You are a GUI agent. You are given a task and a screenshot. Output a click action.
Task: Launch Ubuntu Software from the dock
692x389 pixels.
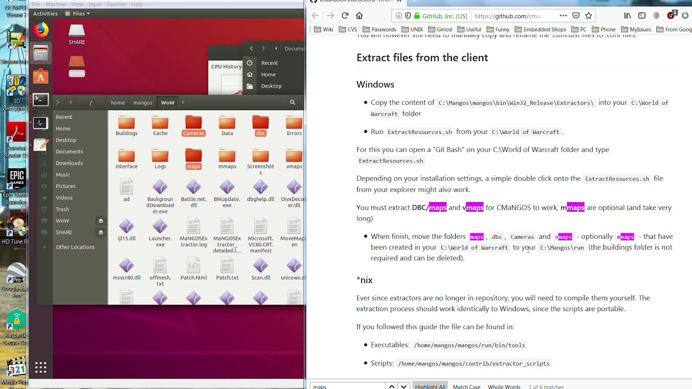click(x=41, y=77)
